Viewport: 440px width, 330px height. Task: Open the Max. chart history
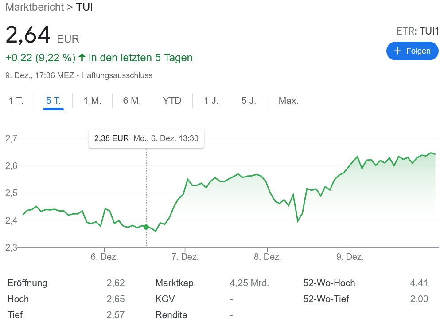288,101
